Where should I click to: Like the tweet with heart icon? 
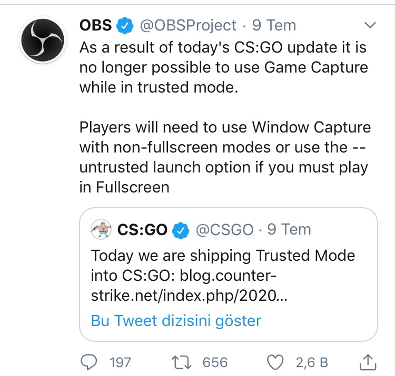(276, 362)
